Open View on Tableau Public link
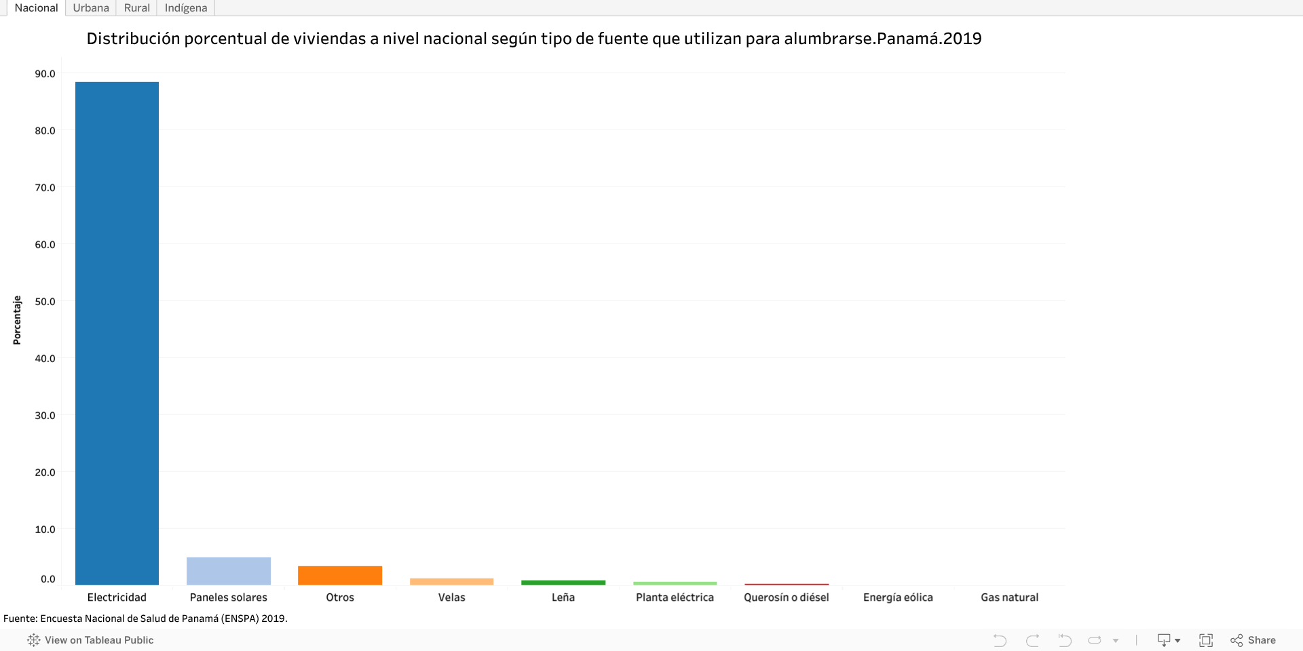 pos(99,640)
